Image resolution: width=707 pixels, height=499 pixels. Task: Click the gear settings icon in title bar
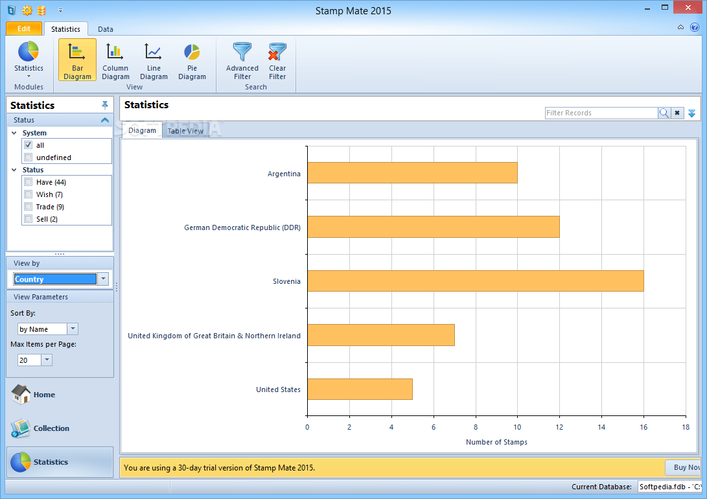pyautogui.click(x=27, y=10)
